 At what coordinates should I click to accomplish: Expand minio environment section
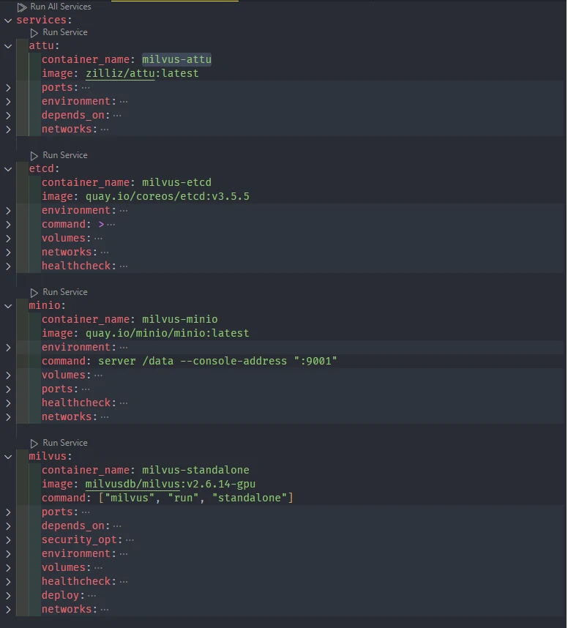8,348
